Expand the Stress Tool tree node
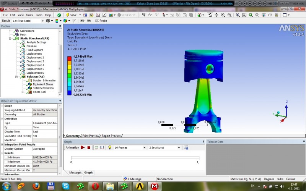The height and width of the screenshot is (191, 306). pyautogui.click(x=23, y=92)
